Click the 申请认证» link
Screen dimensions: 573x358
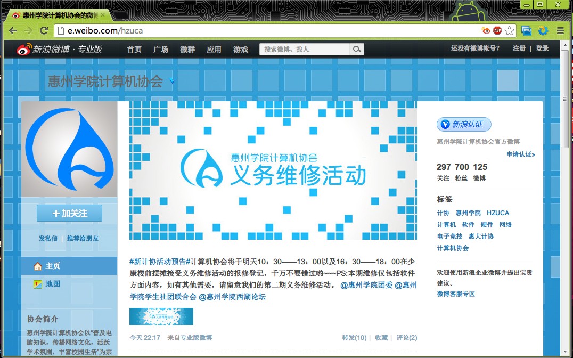pos(520,154)
